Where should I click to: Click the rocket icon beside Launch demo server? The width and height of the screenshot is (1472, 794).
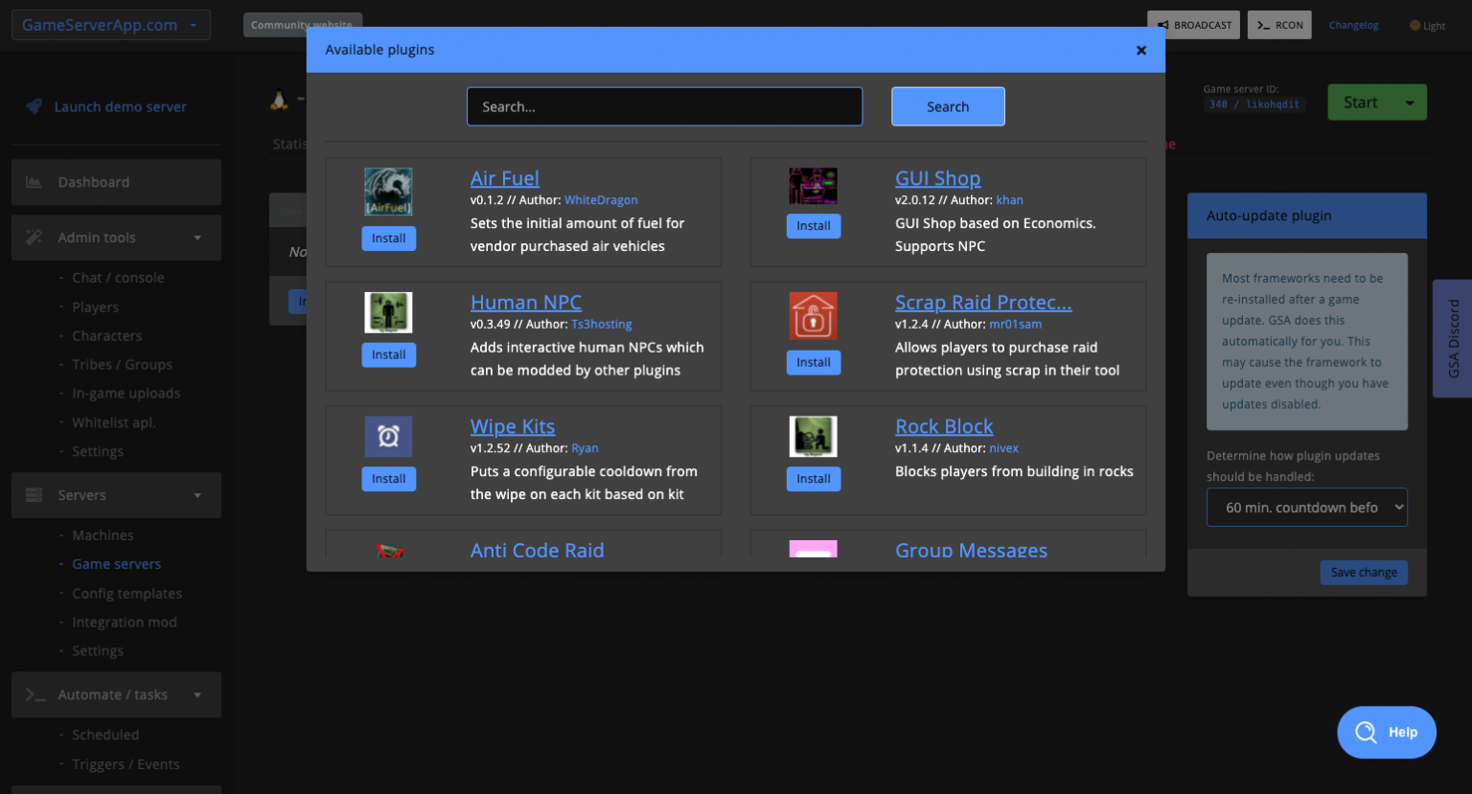pyautogui.click(x=34, y=106)
